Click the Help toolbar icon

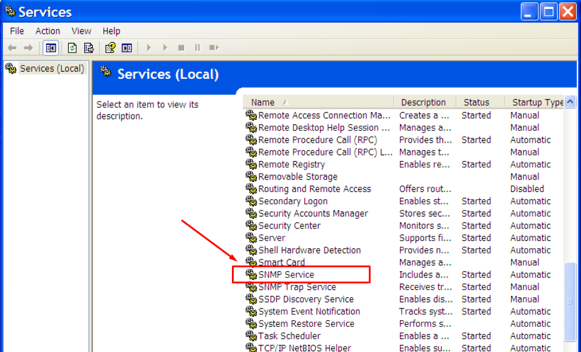[110, 48]
